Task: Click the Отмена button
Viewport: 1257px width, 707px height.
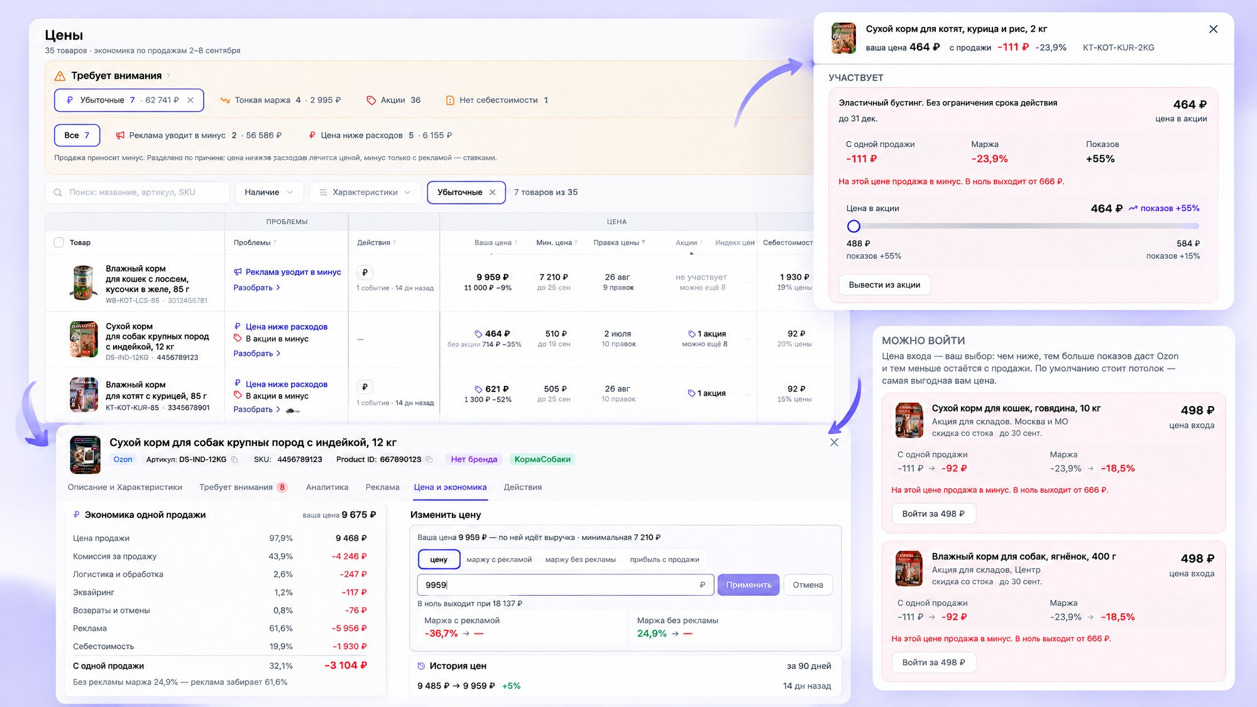Action: tap(808, 584)
